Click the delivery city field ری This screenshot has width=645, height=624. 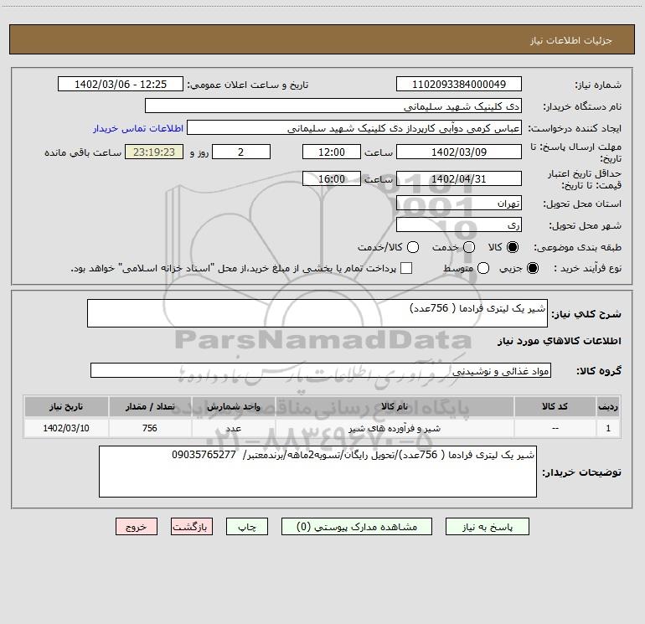[459, 224]
